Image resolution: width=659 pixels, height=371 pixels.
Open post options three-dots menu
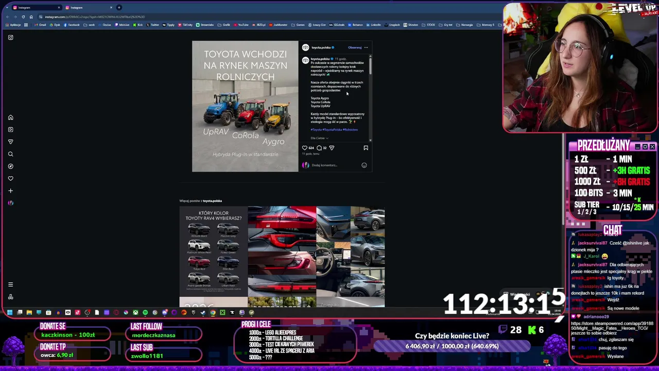(x=366, y=47)
